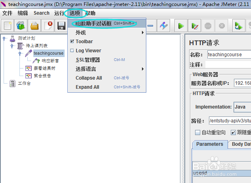Click the grey Stop icon

tap(208, 26)
